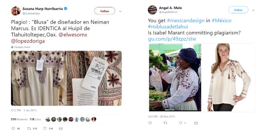Expand options chevron on Angel Melo's tweet
The height and width of the screenshot is (137, 259).
253,10
